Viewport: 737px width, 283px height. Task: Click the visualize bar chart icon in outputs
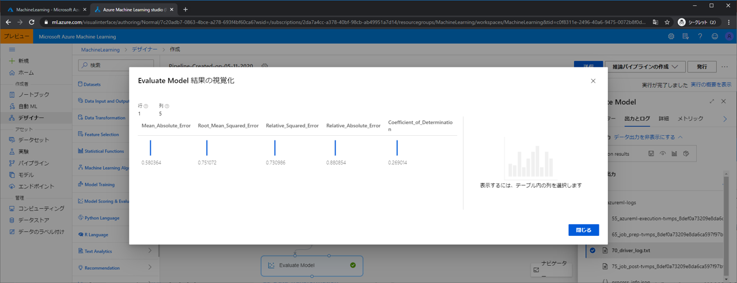674,154
